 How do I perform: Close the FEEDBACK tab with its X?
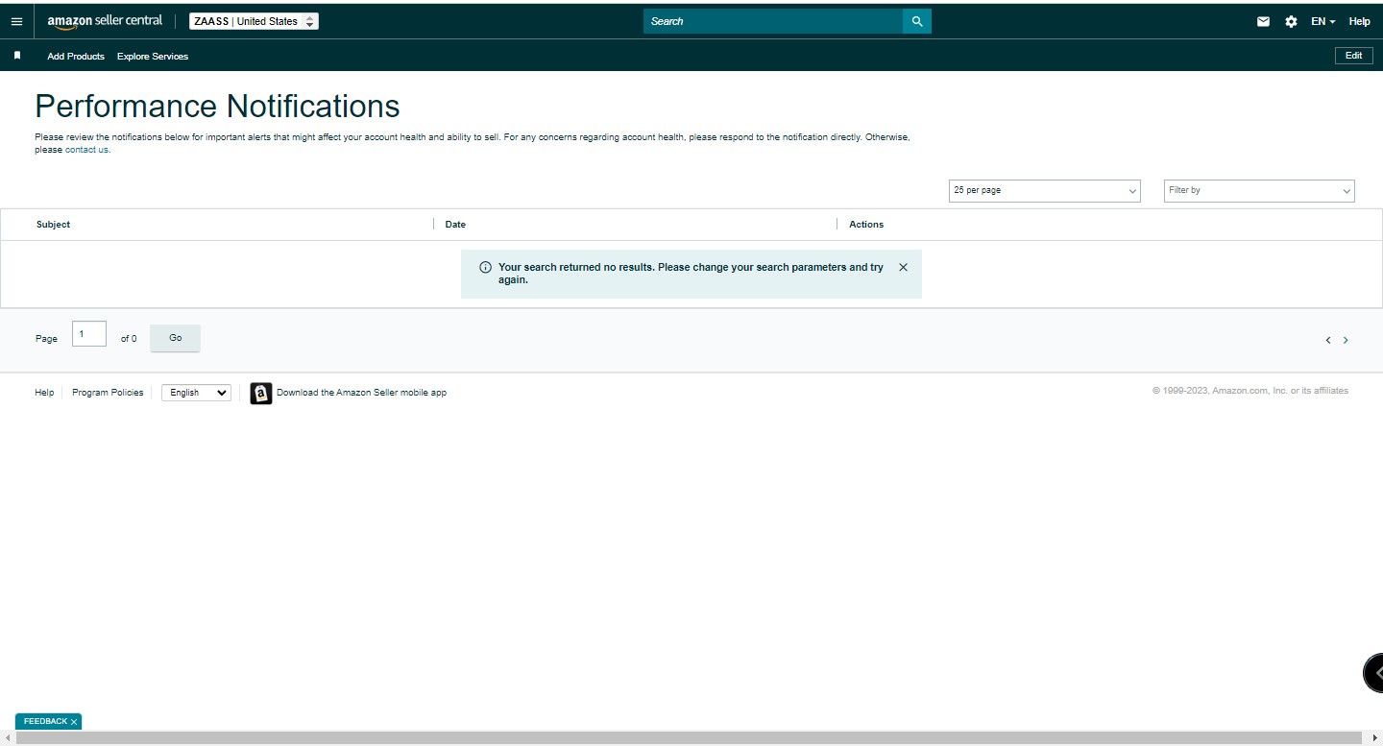74,722
